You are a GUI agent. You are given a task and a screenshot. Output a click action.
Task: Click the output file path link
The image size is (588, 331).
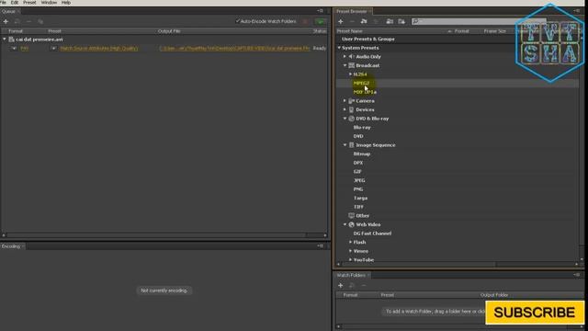point(235,48)
